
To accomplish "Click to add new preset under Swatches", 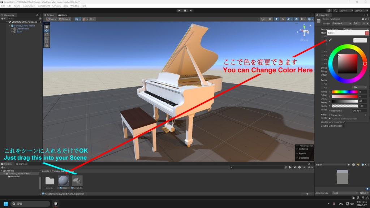I will (345, 118).
